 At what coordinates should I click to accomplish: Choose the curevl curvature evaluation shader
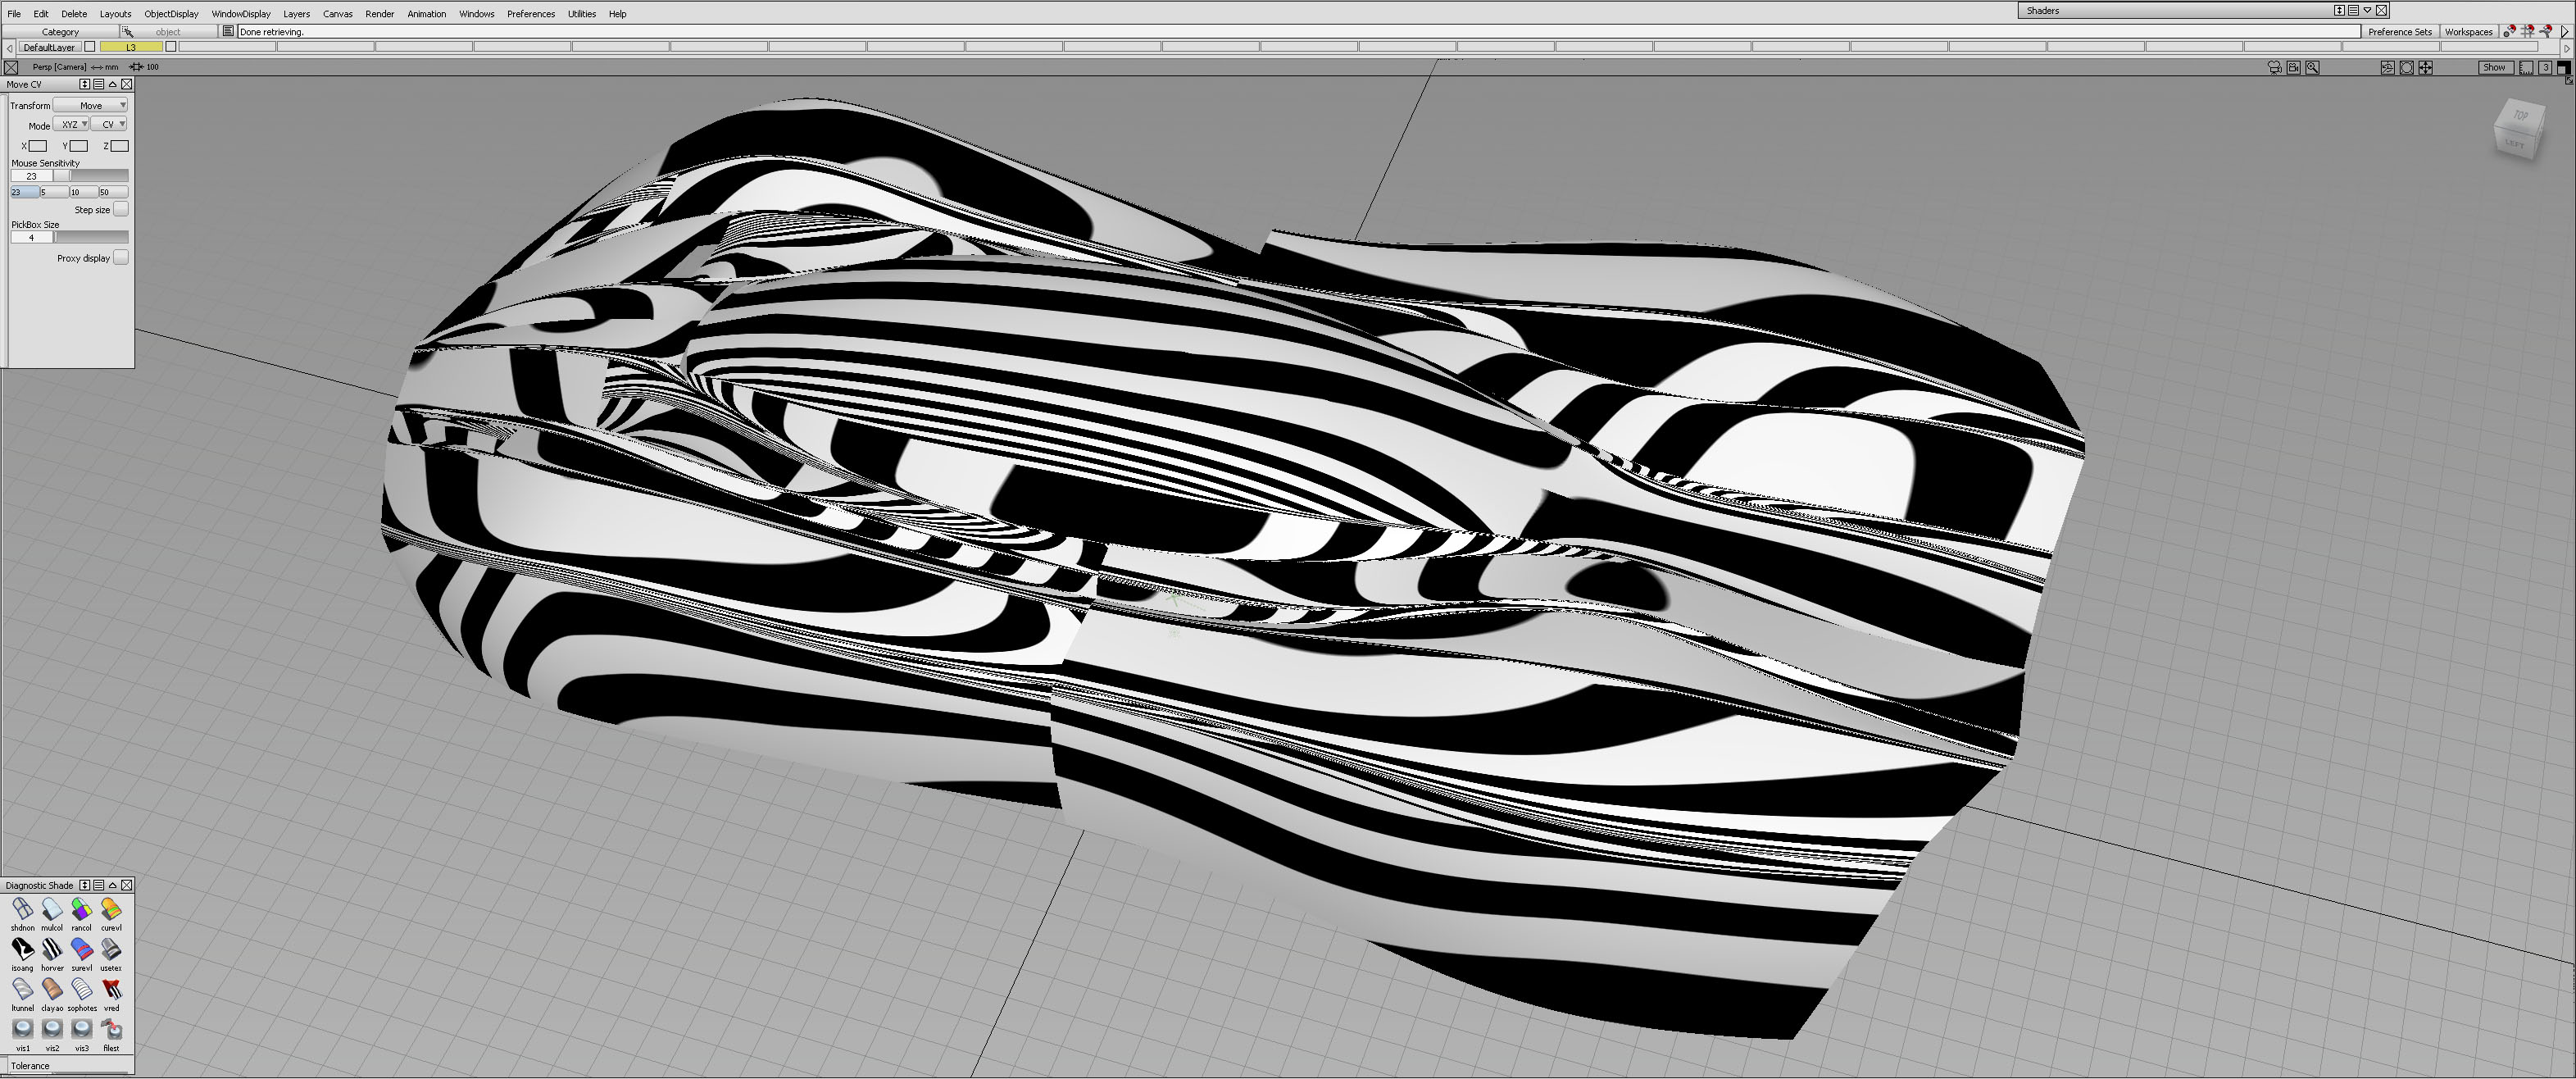tap(111, 909)
